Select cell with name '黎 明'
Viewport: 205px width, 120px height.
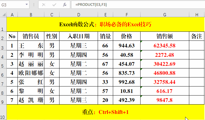tap(31, 91)
